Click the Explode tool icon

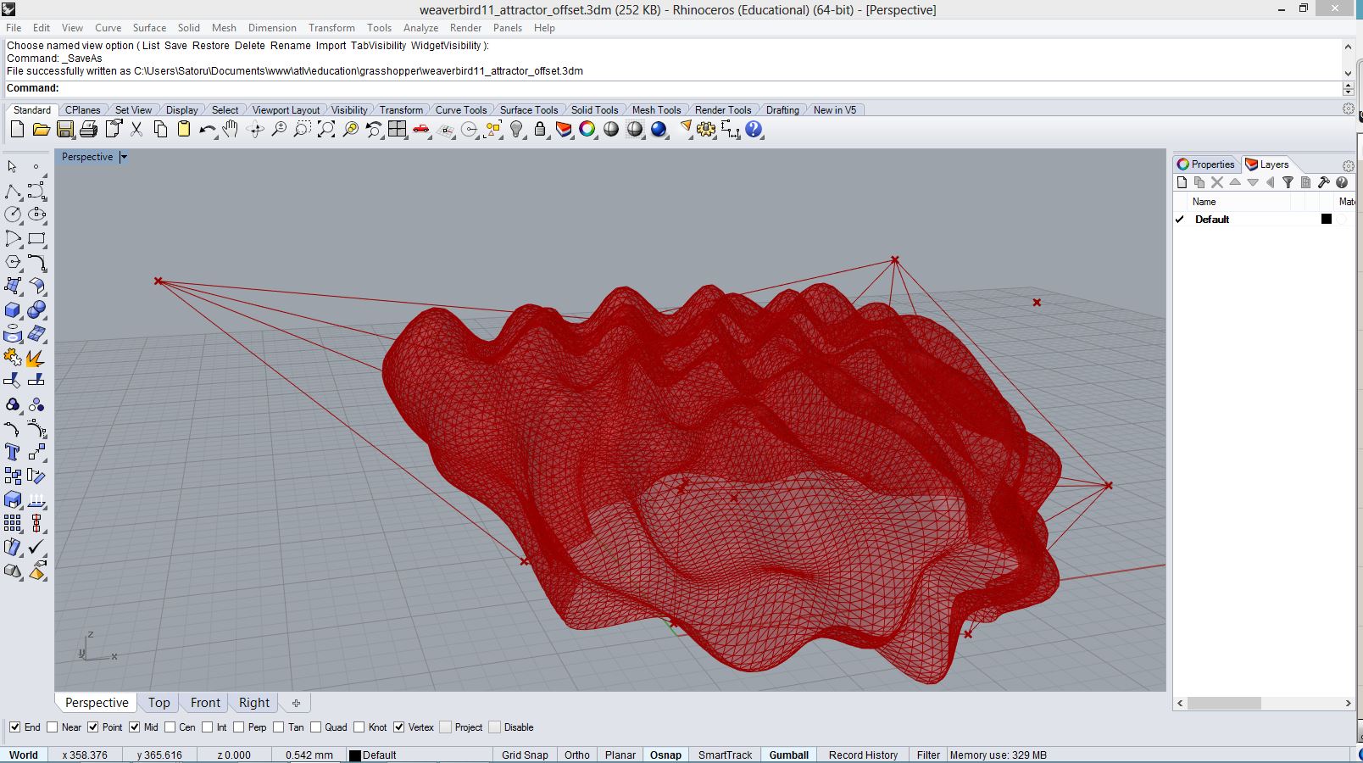(36, 359)
